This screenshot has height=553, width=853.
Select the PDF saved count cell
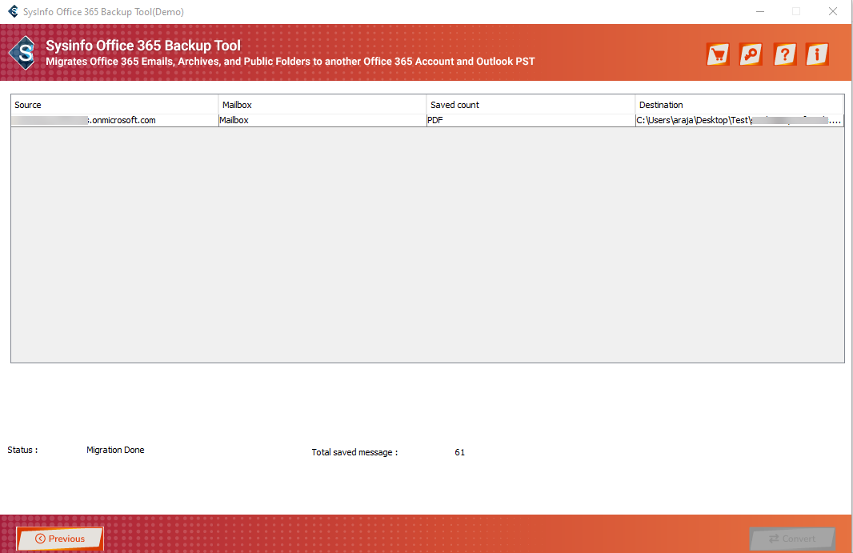531,120
